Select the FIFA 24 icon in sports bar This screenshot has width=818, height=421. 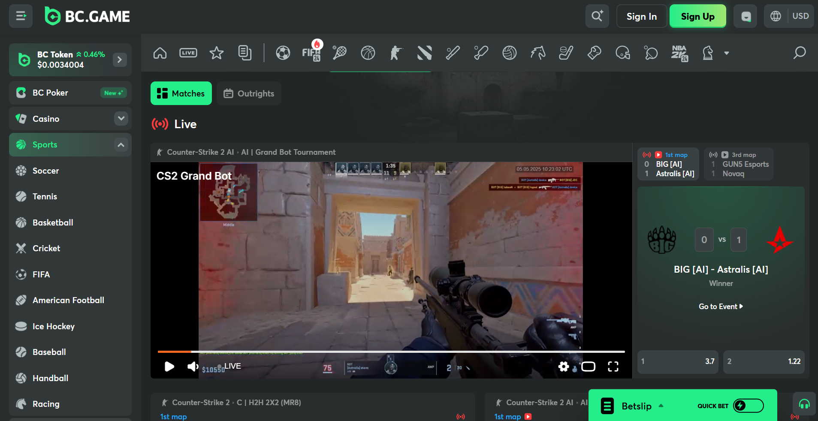[x=311, y=53]
